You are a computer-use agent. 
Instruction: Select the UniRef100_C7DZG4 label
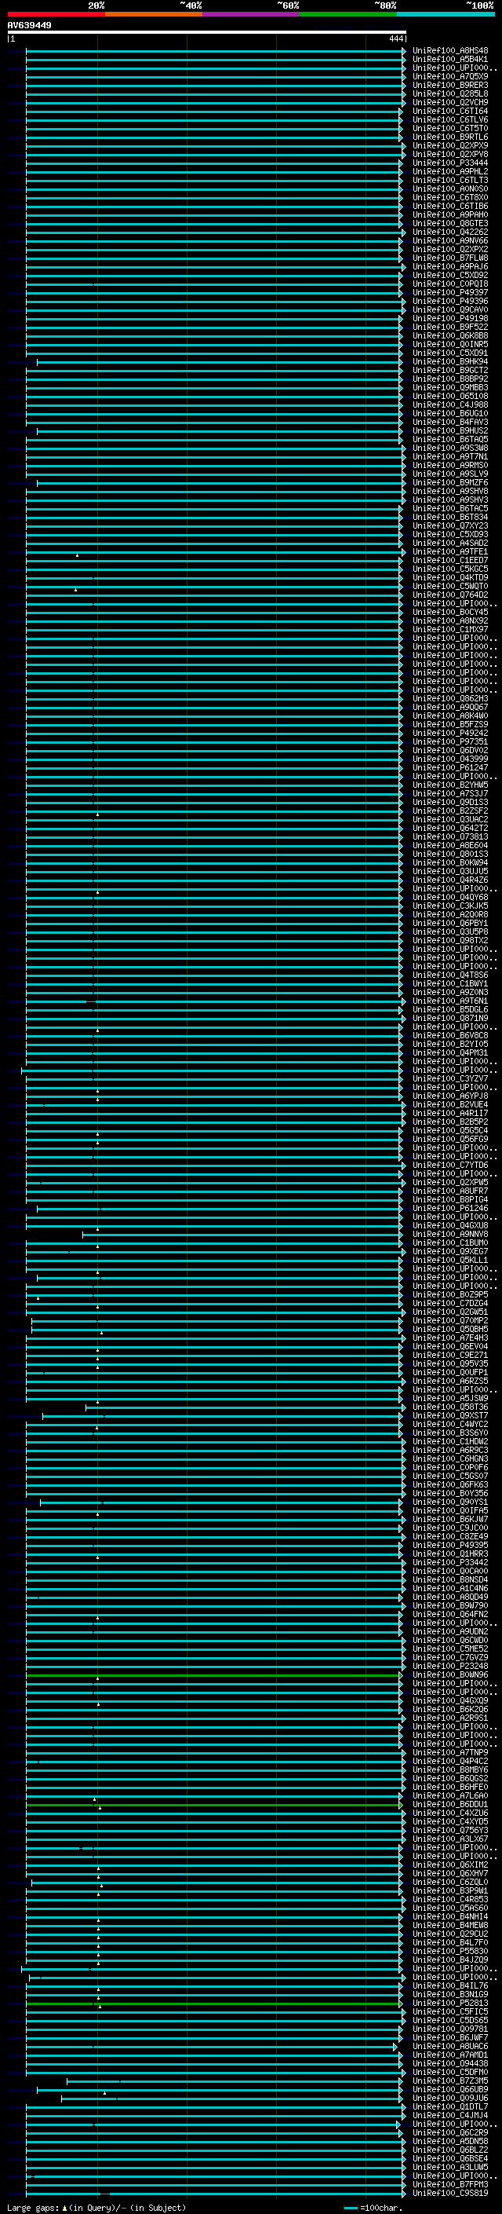coord(449,1304)
